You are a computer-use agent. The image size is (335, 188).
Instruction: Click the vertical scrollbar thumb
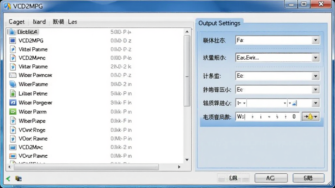[187, 71]
